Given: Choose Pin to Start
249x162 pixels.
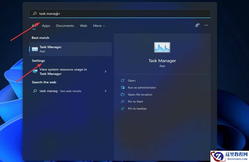Looking at the screenshot, I should click(136, 101).
